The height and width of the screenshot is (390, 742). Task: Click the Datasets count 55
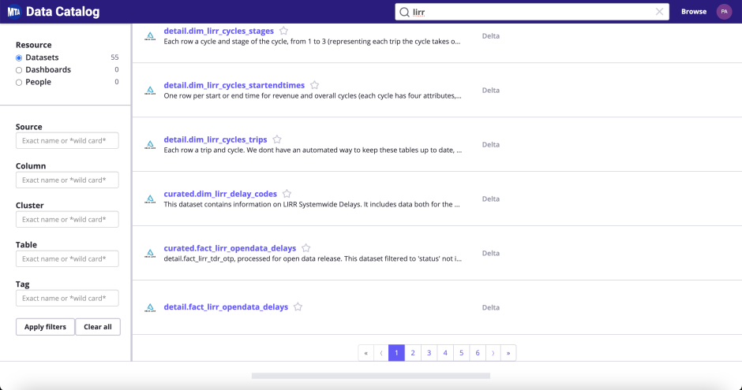tap(114, 58)
